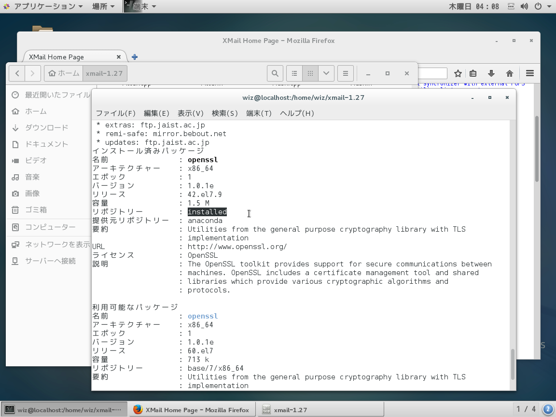Open the terminal 検索(S) menu
556x417 pixels.
[x=225, y=113]
